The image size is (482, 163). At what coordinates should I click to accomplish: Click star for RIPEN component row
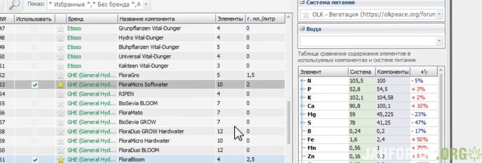[60, 94]
